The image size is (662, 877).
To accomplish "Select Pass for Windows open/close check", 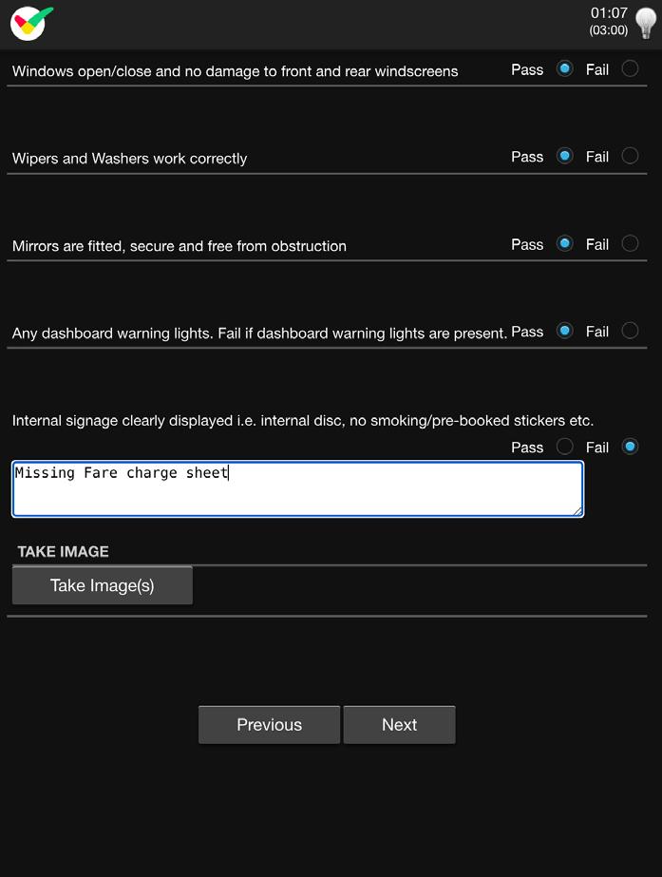I will 565,68.
